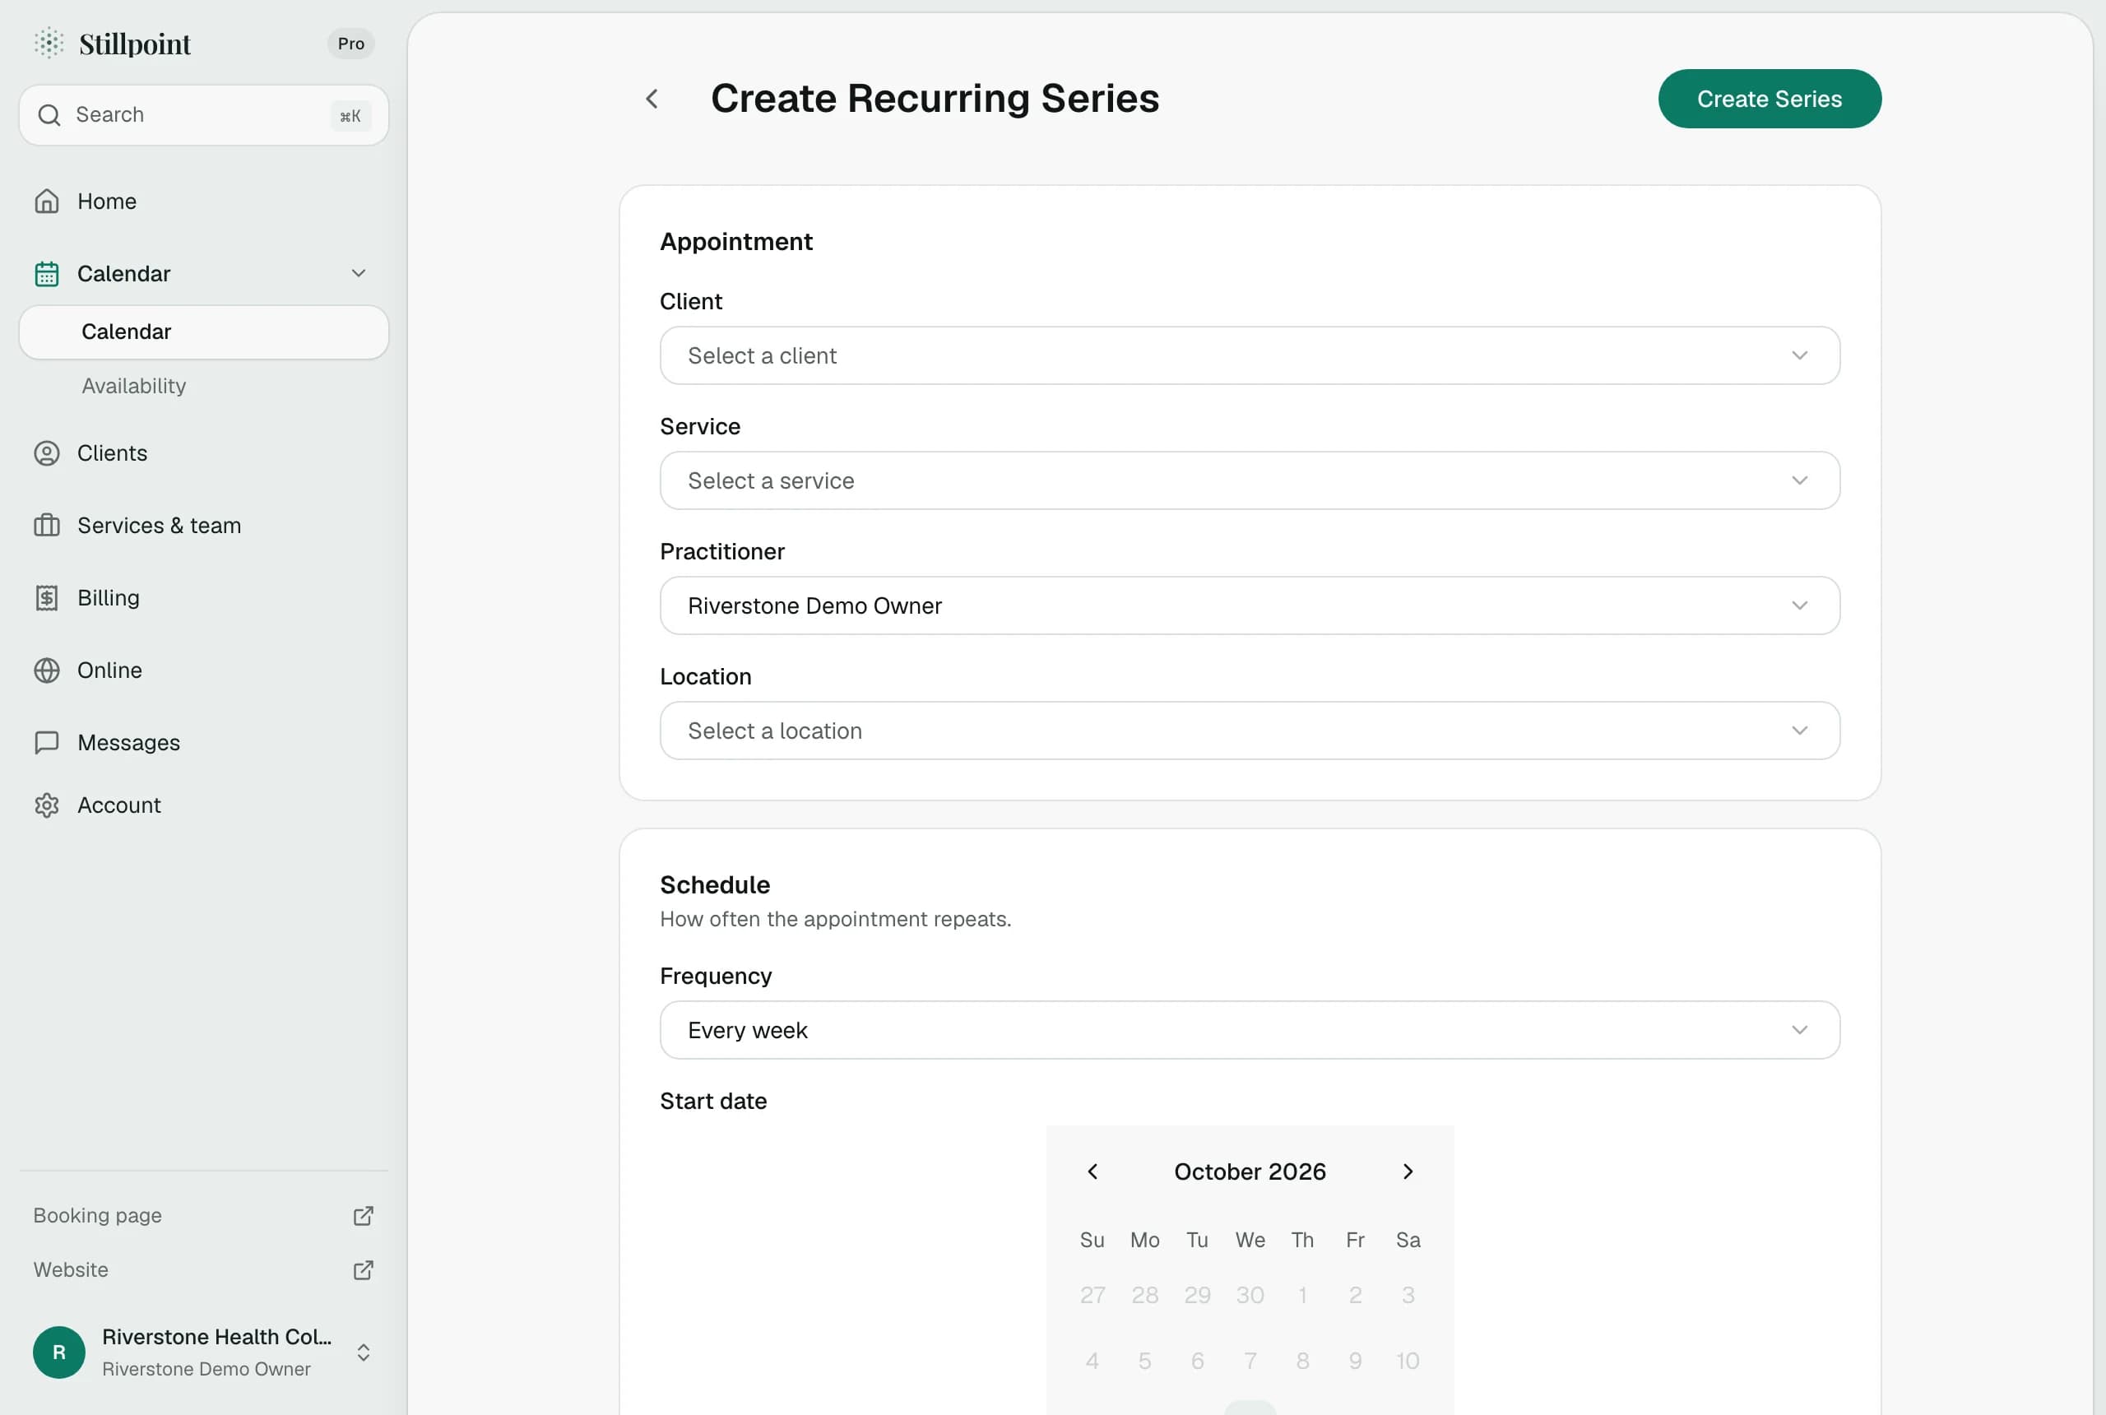Viewport: 2106px width, 1415px height.
Task: Open the Select a client dropdown
Action: pos(1250,355)
